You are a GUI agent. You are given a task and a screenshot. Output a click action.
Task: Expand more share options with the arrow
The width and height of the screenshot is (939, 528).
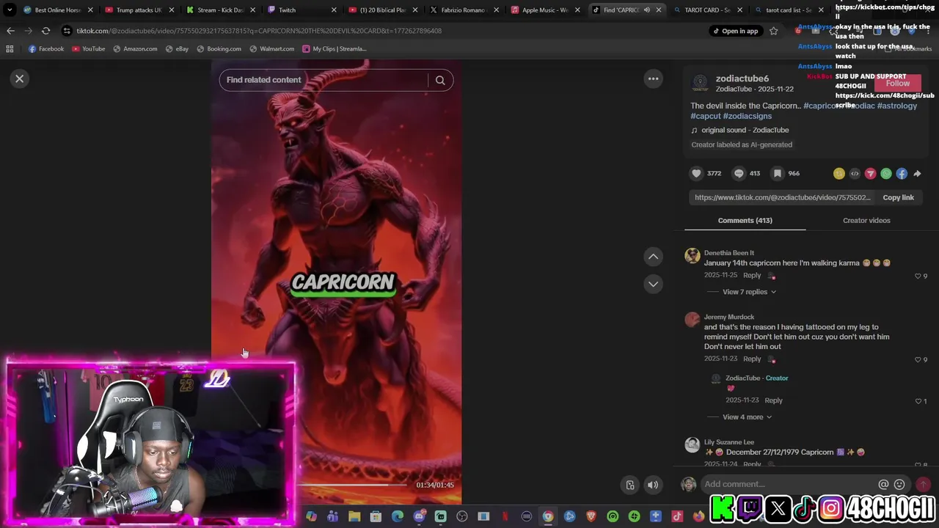point(917,174)
